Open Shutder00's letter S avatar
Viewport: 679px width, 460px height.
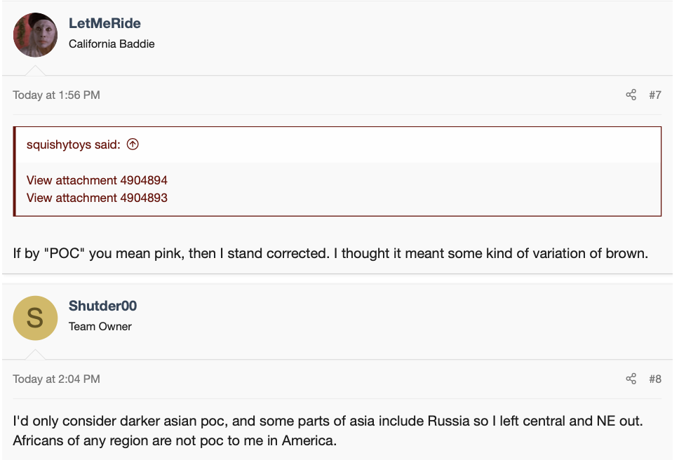[35, 318]
